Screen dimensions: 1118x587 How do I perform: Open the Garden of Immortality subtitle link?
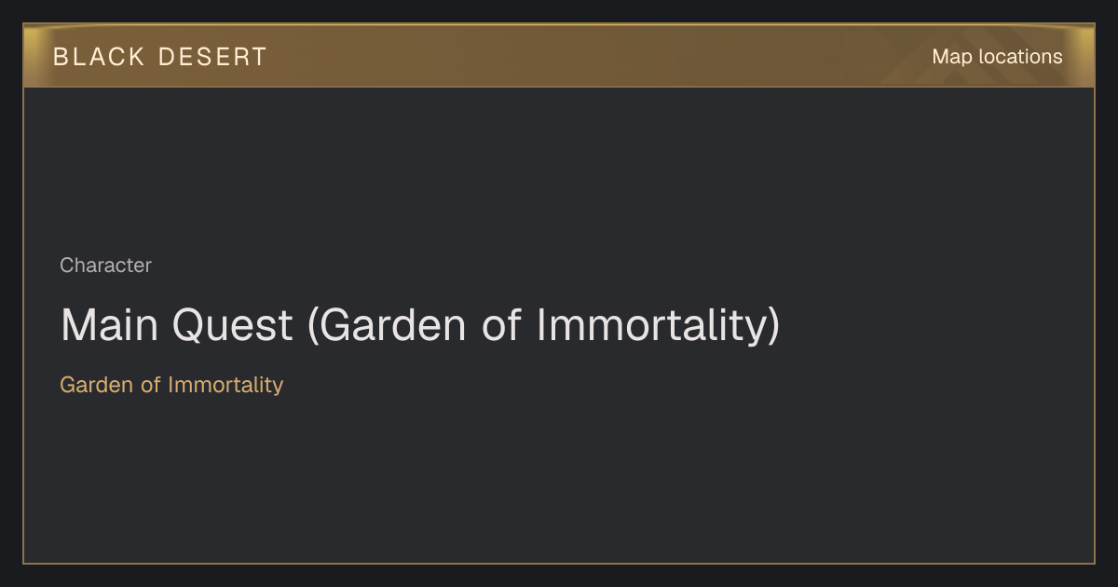(171, 384)
